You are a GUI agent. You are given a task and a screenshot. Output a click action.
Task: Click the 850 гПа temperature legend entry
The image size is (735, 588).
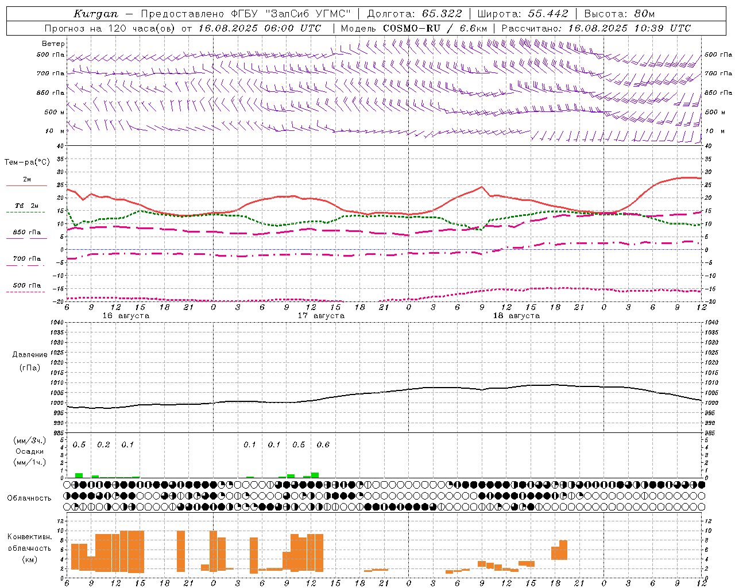27,233
